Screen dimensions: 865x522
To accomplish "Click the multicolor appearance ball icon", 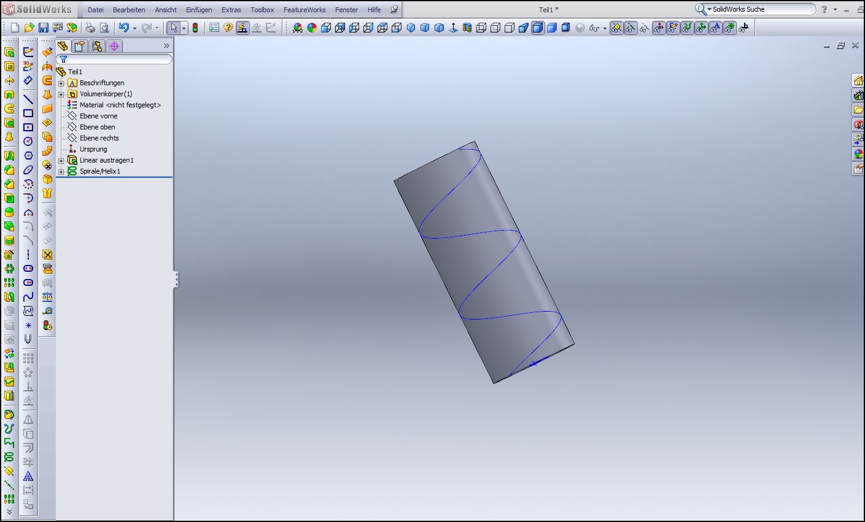I will pos(312,28).
